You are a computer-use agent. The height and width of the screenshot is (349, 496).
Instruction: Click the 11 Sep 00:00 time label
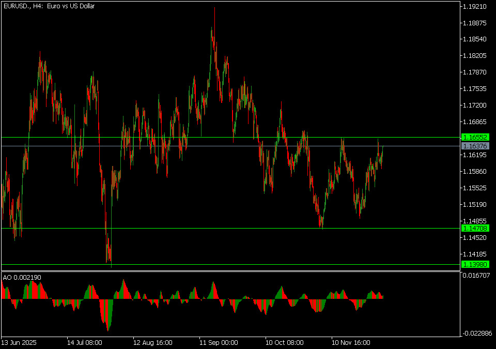(219, 342)
